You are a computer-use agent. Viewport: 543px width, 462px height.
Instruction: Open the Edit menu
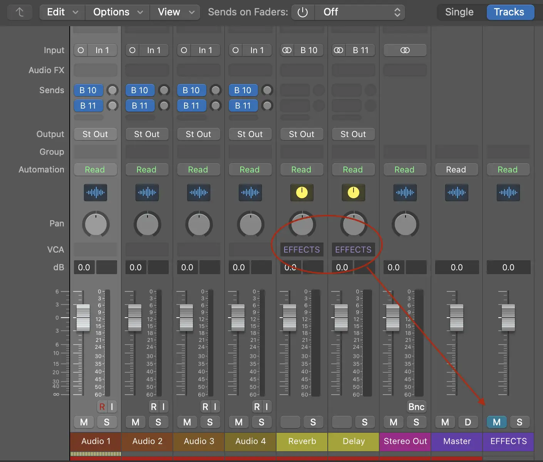coord(62,12)
